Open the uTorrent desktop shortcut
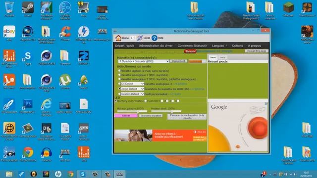Image resolution: width=317 pixels, height=178 pixels. pos(65,80)
